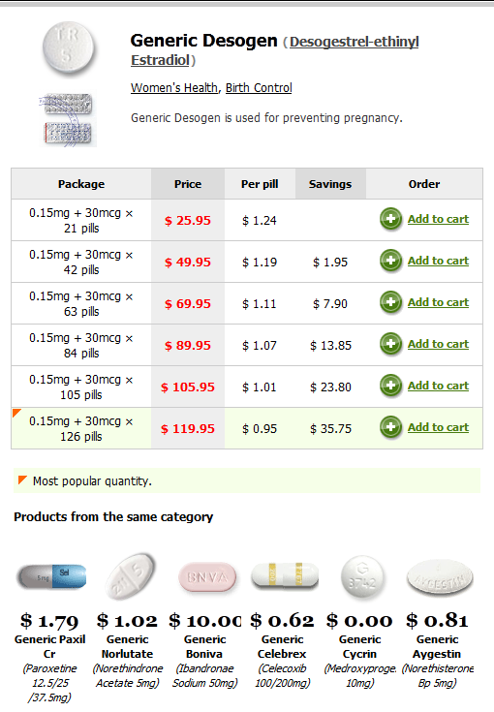Screen dimensions: 494x712
Task: View the Desogen blister pack image
Action: pos(68,119)
